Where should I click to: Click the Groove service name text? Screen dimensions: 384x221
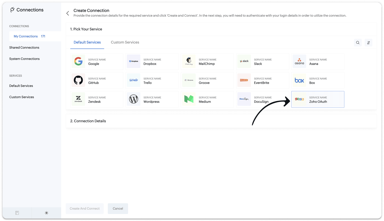click(204, 83)
